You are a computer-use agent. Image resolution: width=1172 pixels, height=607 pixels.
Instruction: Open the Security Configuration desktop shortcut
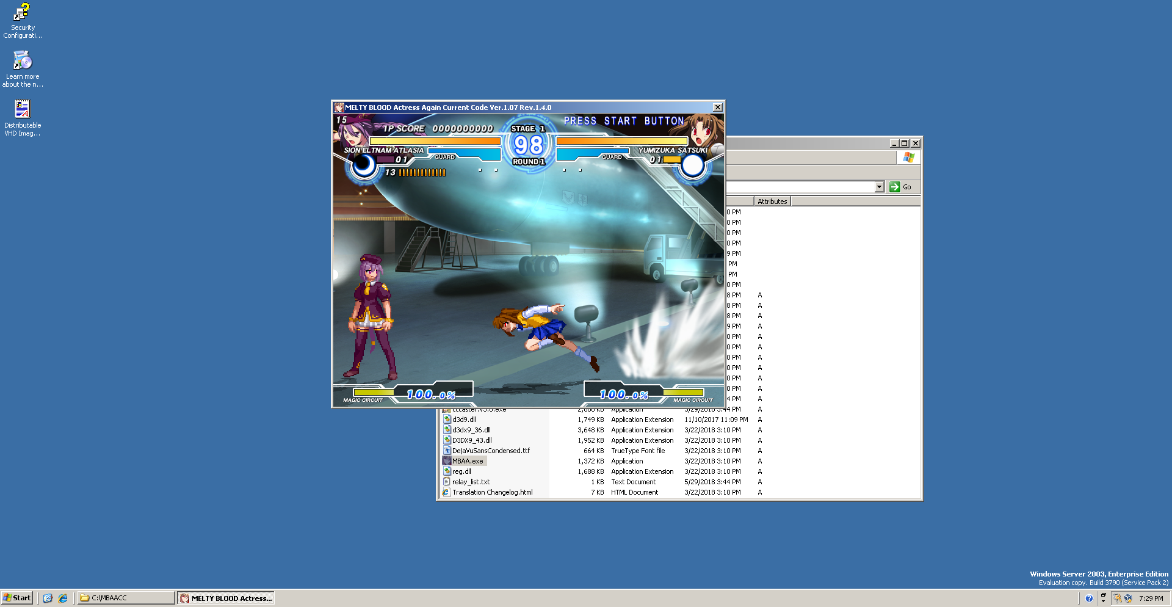(x=23, y=13)
